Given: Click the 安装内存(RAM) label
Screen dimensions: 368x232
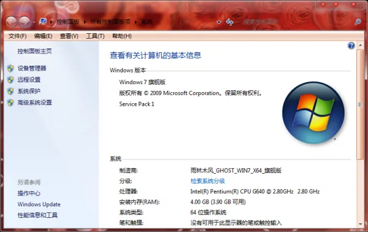Looking at the screenshot, I should pyautogui.click(x=139, y=202).
